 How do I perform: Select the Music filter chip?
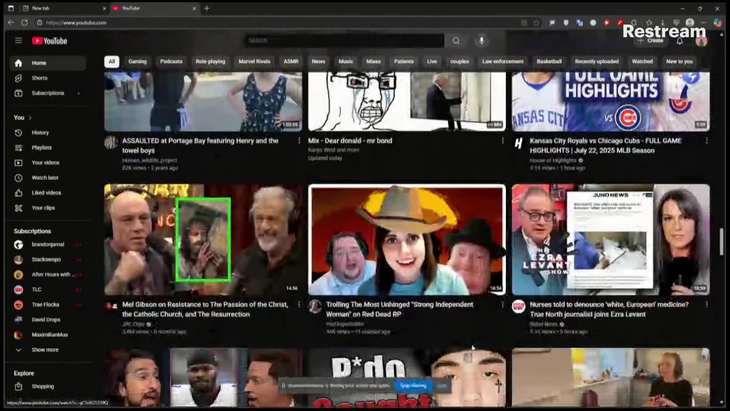pyautogui.click(x=346, y=62)
